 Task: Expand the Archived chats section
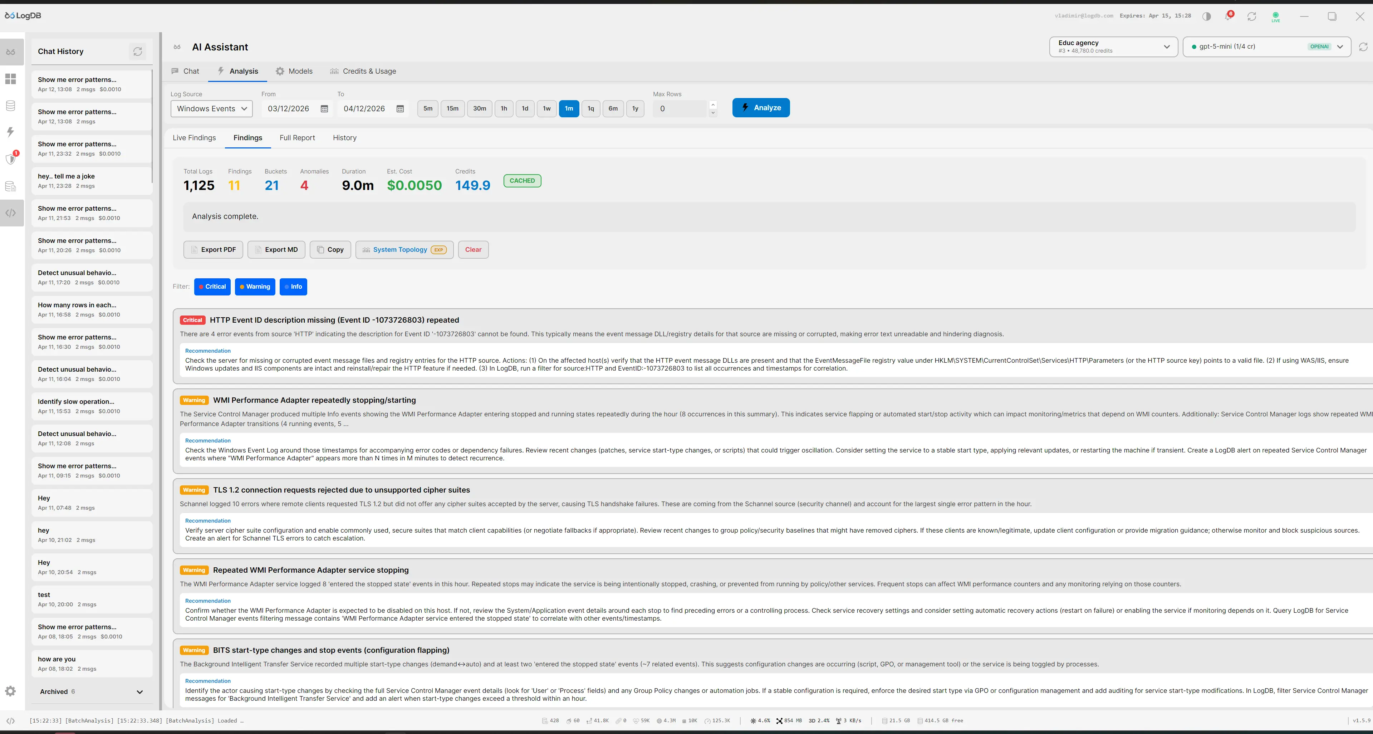pos(139,692)
